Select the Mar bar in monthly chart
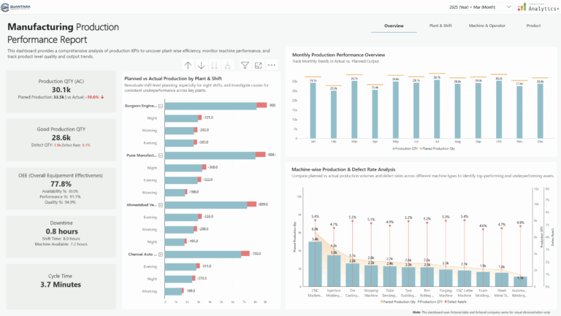Viewport: 561px width, 316px height. click(x=354, y=109)
